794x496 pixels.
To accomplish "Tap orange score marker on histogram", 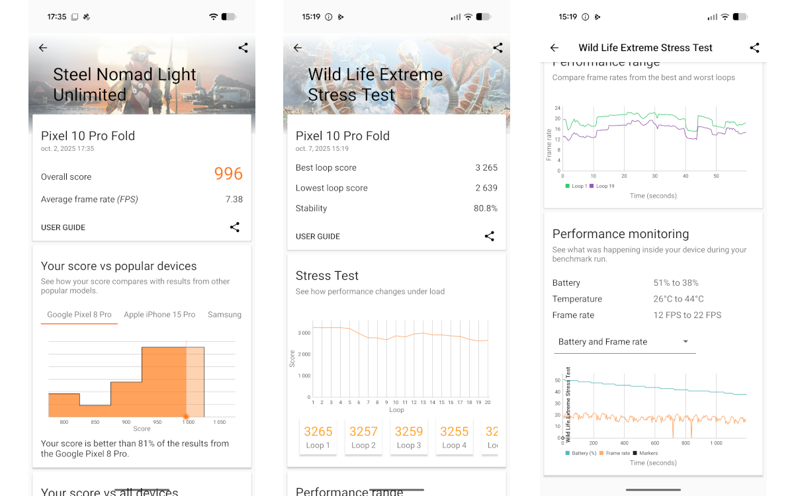I will click(186, 417).
